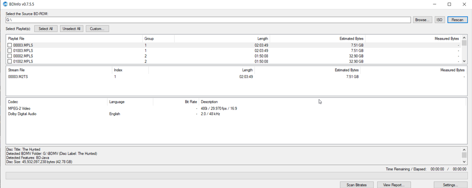Check the 01002.MPLS playlist checkbox

[x=10, y=61]
